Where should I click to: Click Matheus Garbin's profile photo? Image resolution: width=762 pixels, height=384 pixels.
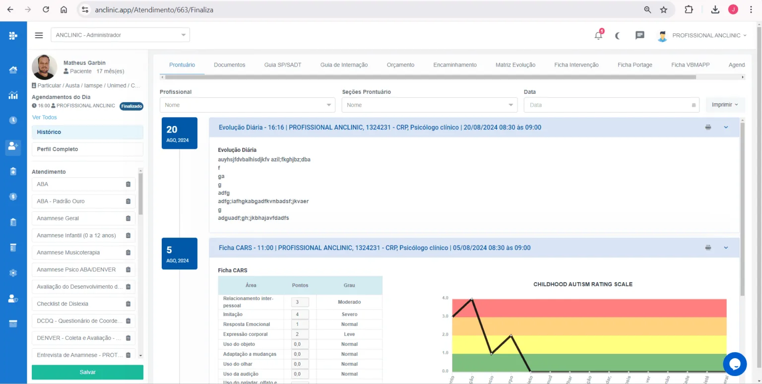coord(45,67)
